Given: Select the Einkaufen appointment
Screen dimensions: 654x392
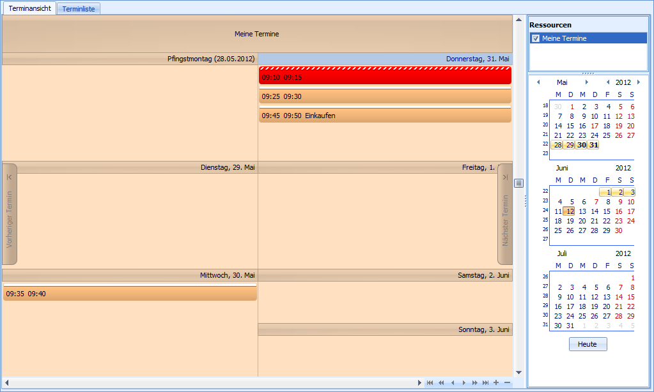Looking at the screenshot, I should pyautogui.click(x=385, y=114).
